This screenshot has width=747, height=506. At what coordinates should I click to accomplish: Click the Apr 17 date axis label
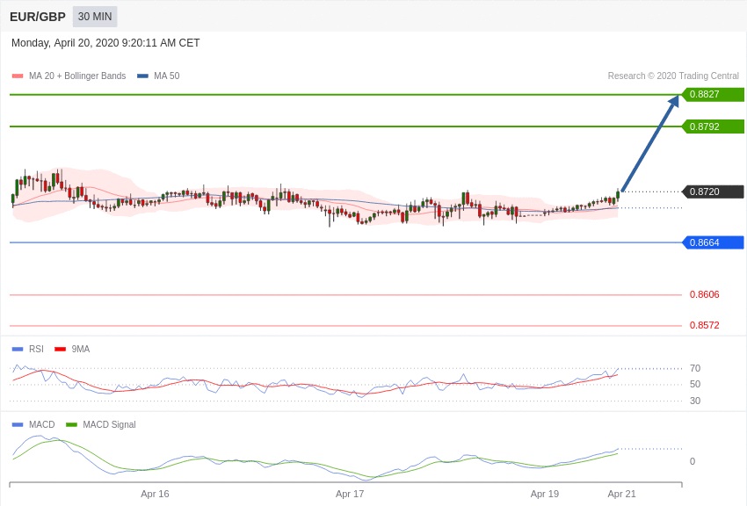click(x=350, y=494)
